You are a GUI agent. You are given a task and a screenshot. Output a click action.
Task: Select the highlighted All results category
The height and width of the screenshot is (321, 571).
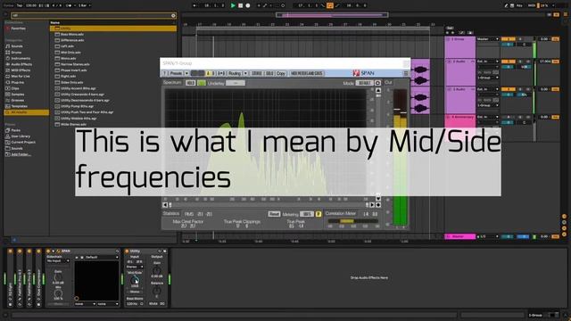tap(26, 112)
